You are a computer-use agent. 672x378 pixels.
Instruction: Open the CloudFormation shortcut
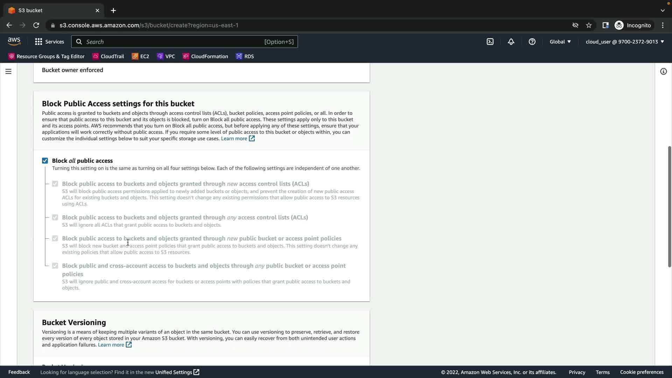[205, 56]
